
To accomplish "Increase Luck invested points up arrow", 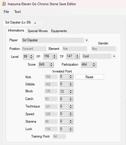I will tap(71, 128).
